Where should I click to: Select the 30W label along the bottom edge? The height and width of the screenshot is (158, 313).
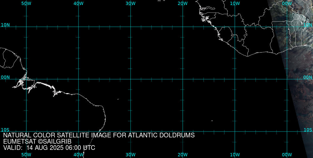pyautogui.click(x=131, y=155)
